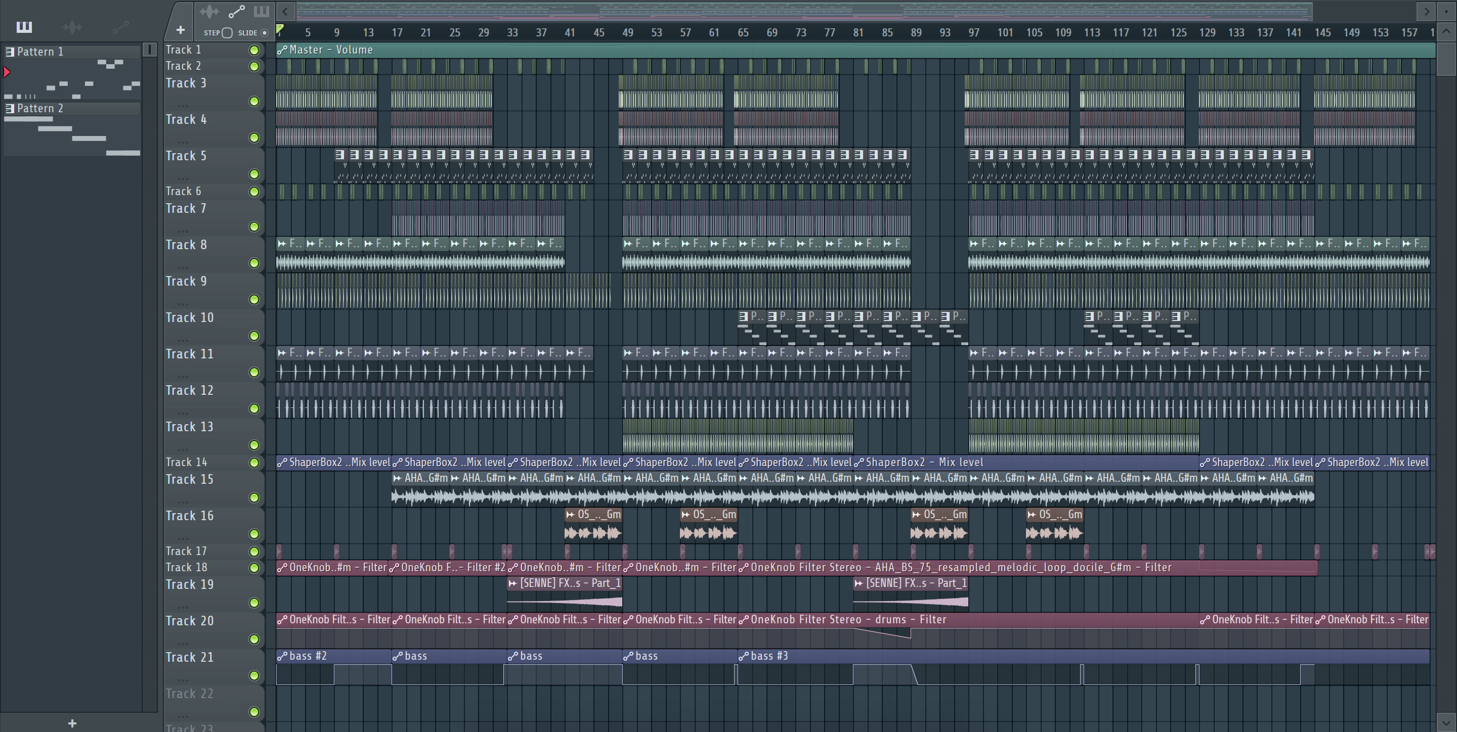Viewport: 1457px width, 732px height.
Task: Mute Track 1 using its green light
Action: click(x=254, y=51)
